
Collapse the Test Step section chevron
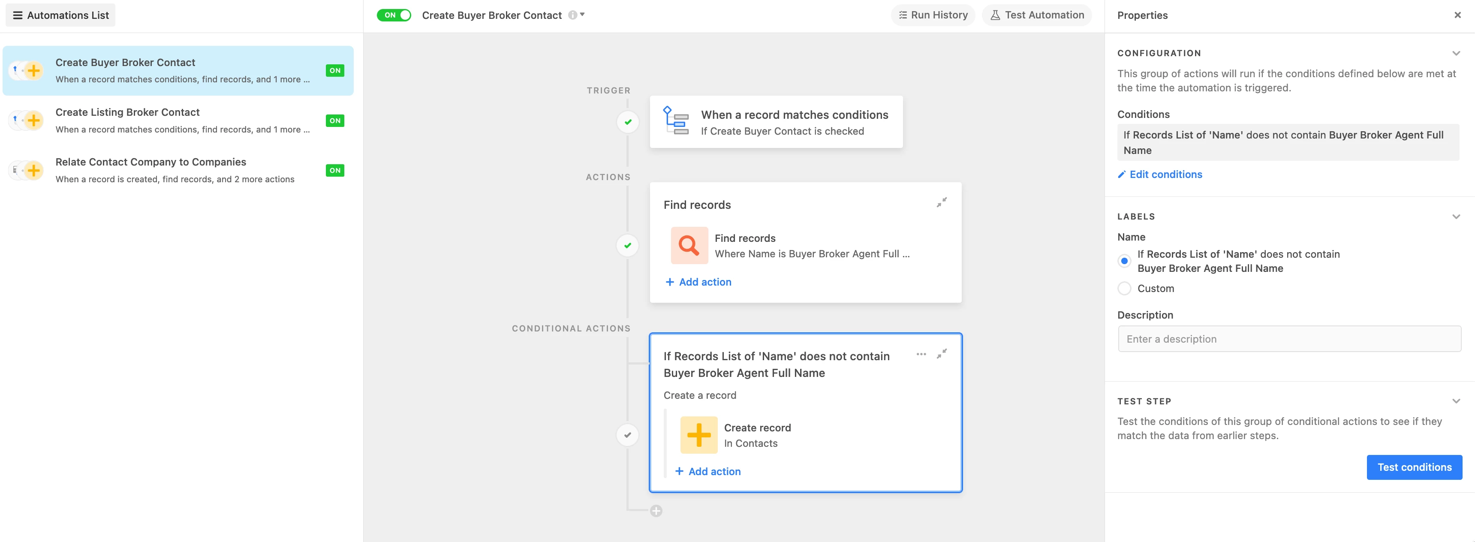pos(1456,401)
